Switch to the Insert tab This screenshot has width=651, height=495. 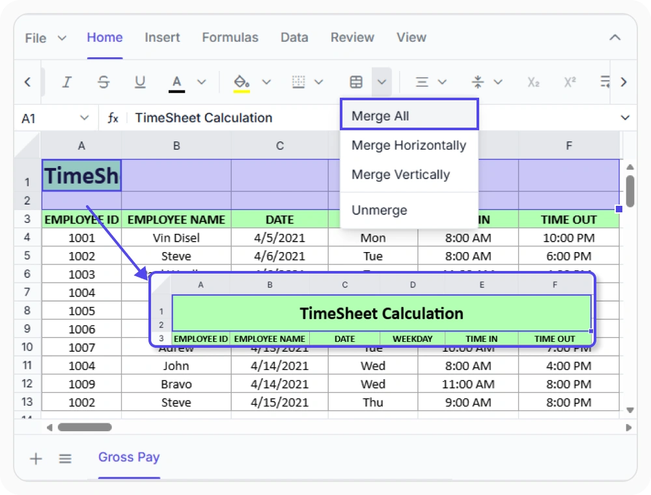[x=162, y=37]
